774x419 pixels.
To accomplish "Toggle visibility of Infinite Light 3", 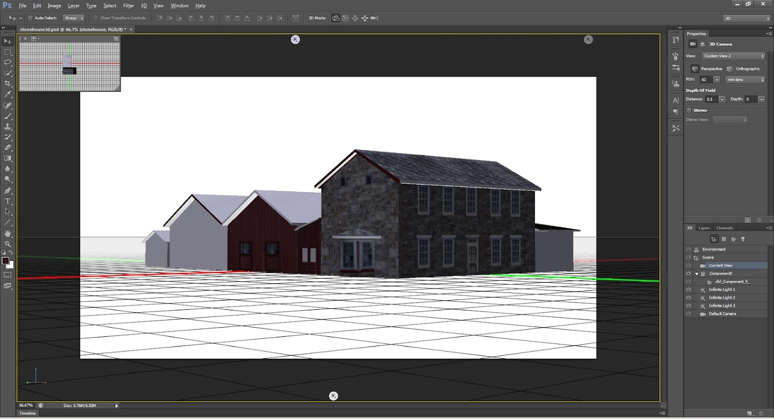I will tap(688, 306).
